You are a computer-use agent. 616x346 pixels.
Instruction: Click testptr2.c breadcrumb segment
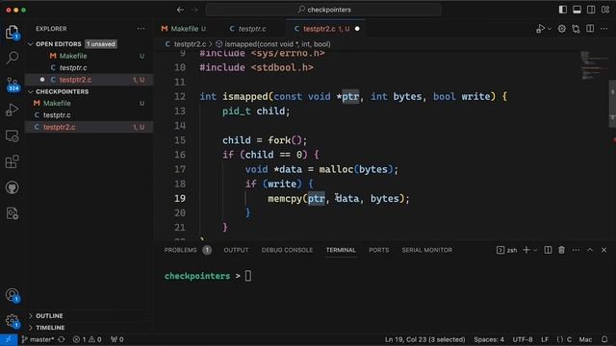click(x=190, y=44)
